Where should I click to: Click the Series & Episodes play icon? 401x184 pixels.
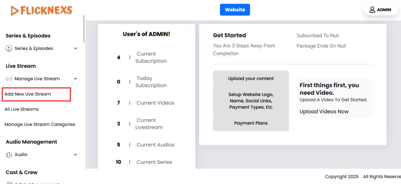click(9, 48)
